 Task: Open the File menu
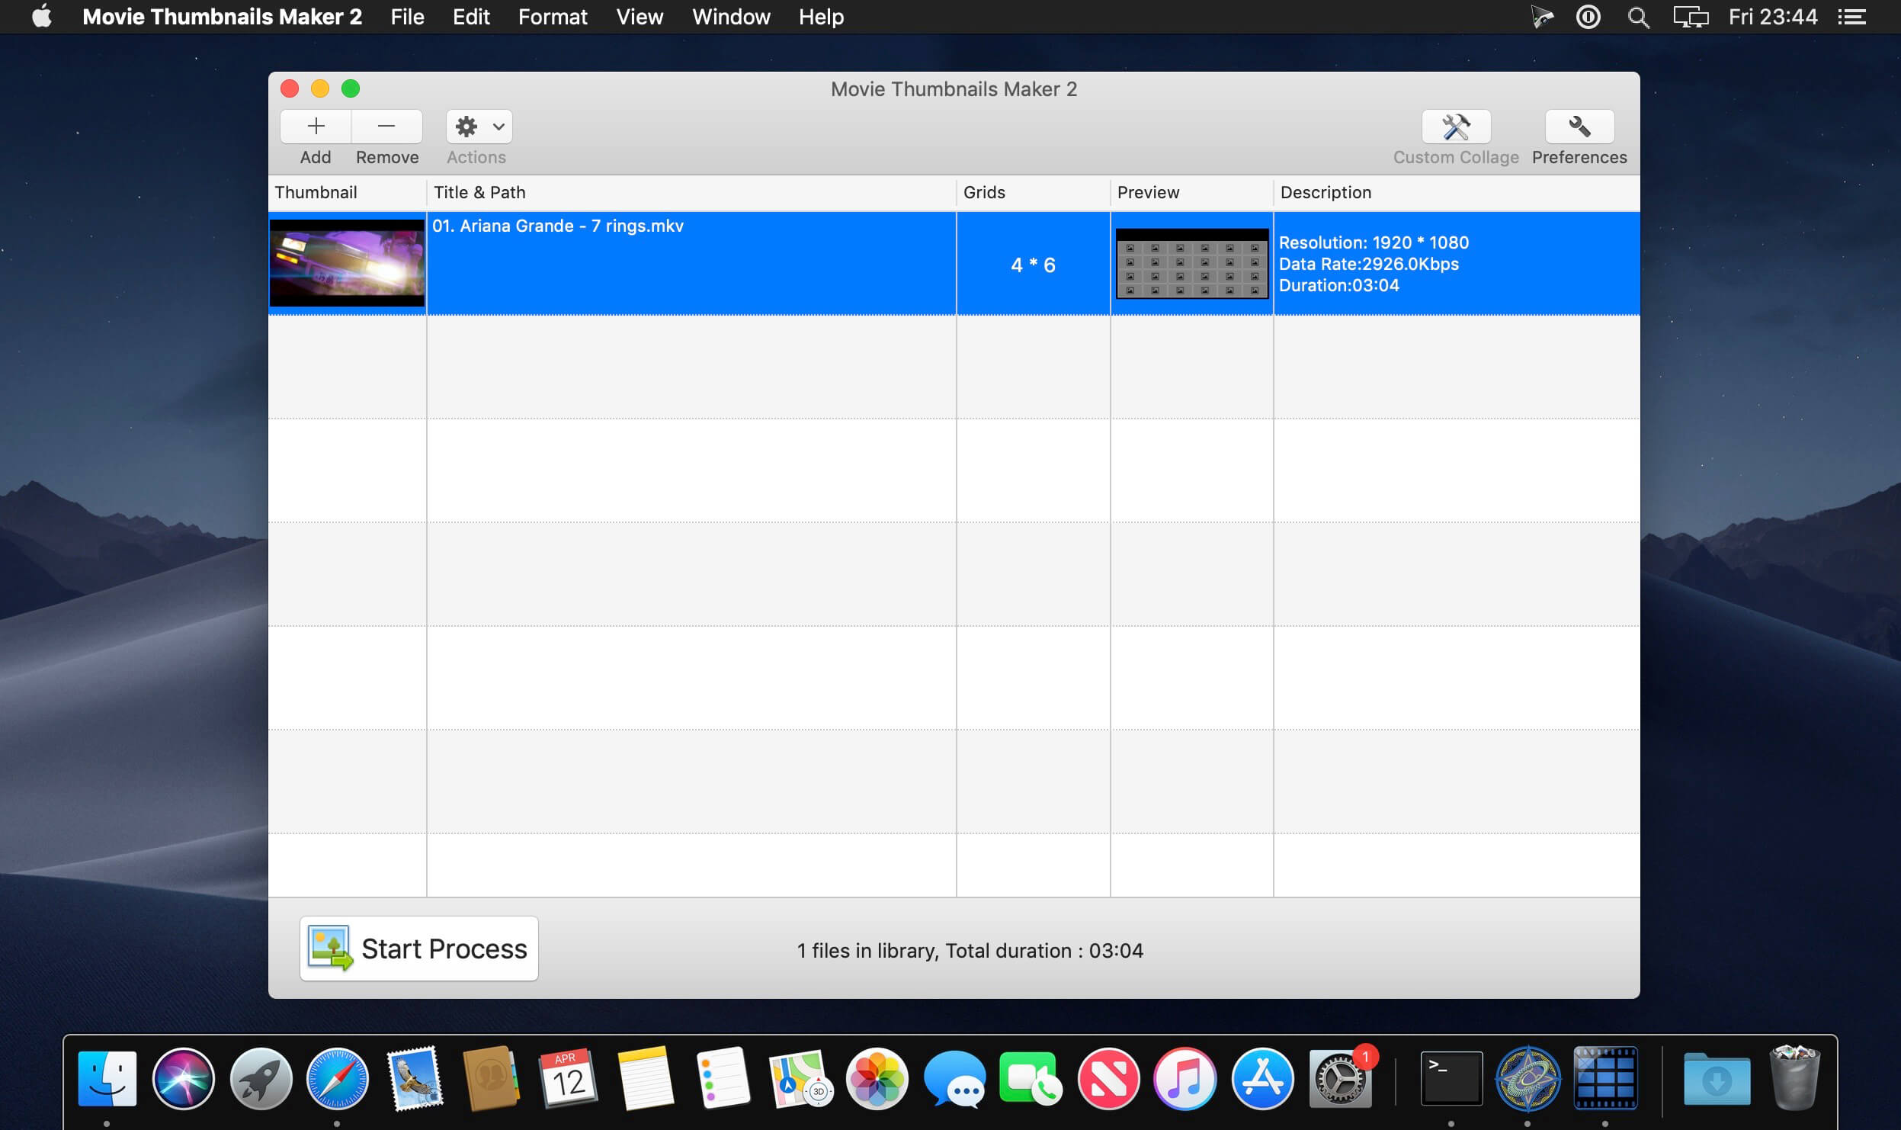point(407,17)
